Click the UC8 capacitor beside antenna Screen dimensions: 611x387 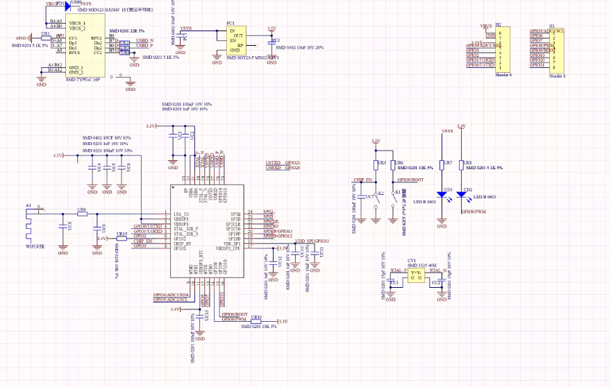(x=62, y=226)
